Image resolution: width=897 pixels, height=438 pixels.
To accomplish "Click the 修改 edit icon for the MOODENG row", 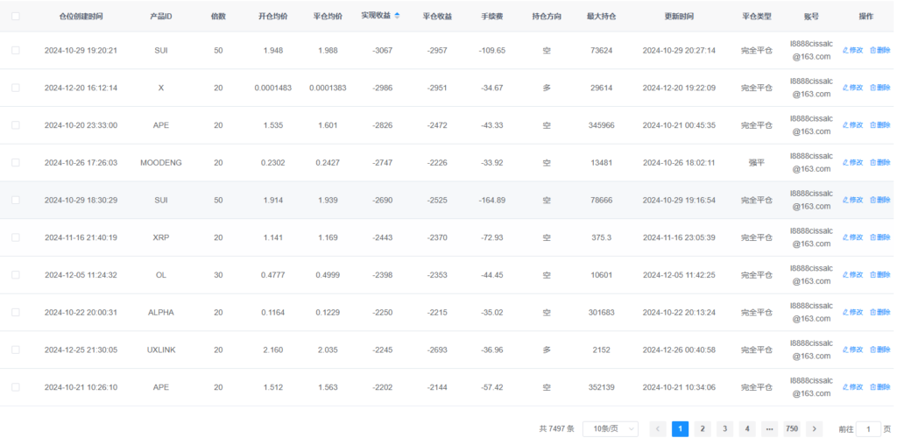I will [x=852, y=163].
